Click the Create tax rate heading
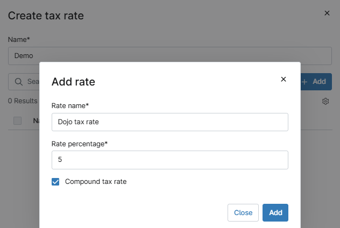Screen dimensions: 340x228 [46, 16]
